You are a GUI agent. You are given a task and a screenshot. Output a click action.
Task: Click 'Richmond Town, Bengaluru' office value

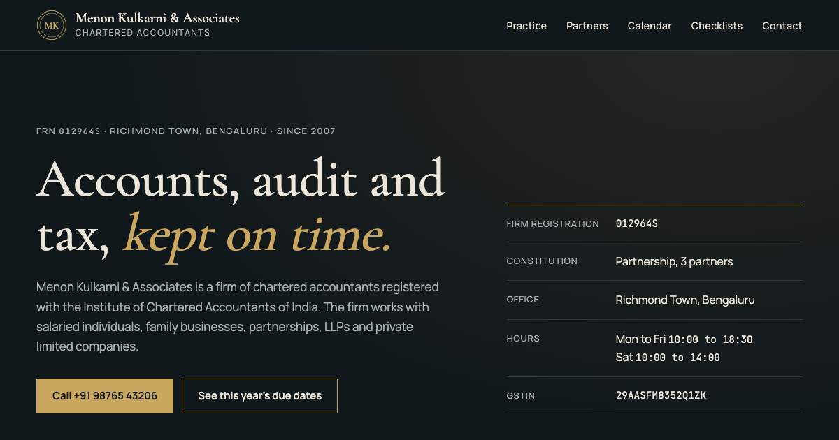(x=685, y=300)
